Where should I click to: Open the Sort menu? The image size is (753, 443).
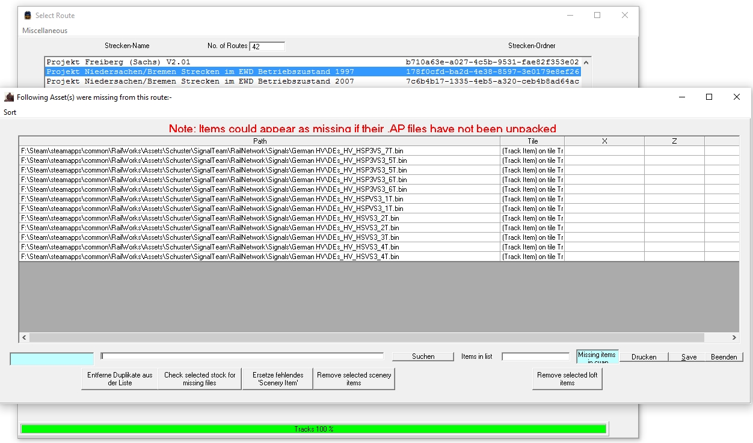tap(10, 112)
